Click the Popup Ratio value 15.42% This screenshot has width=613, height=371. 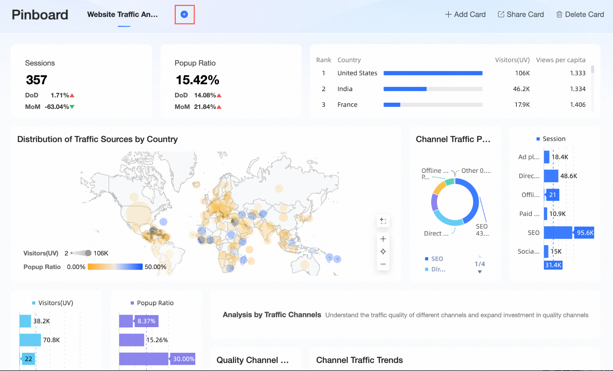[x=197, y=80]
